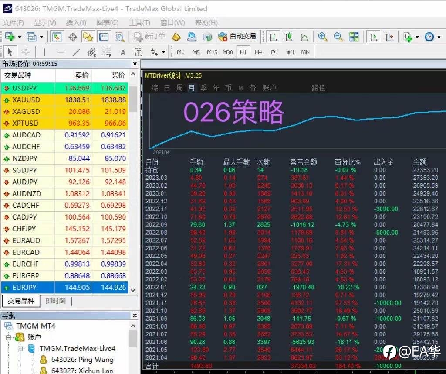Open the Profiles toolbar icon
The height and width of the screenshot is (374, 446).
pyautogui.click(x=31, y=37)
